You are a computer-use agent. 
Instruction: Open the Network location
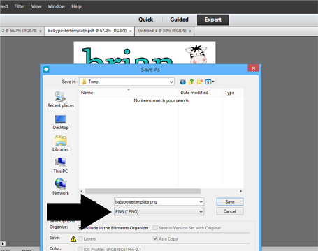61,187
